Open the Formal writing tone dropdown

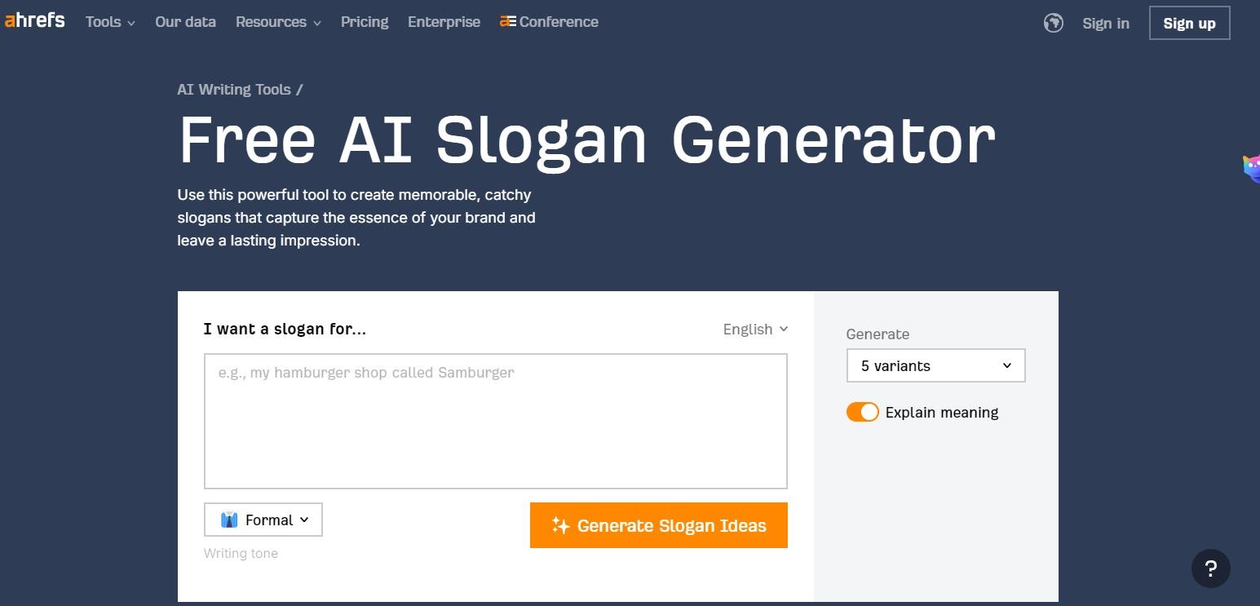tap(263, 520)
